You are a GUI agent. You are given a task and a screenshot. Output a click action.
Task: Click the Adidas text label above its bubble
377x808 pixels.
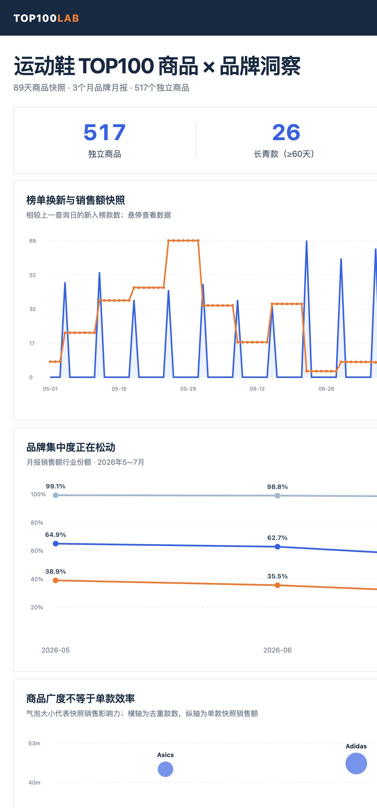coord(356,746)
